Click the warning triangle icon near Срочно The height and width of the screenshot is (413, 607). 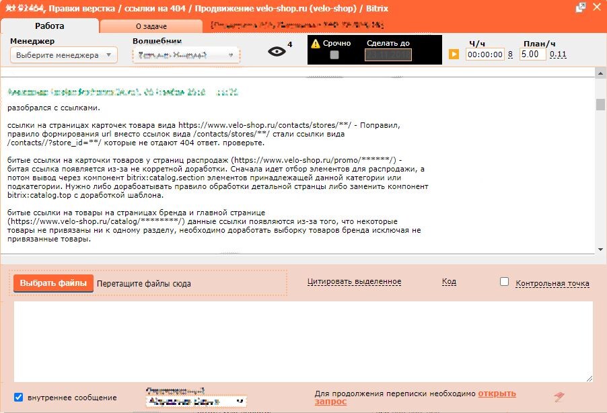[x=316, y=43]
